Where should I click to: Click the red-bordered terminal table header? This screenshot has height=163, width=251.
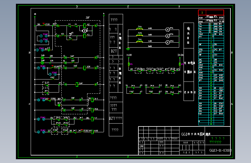point(211,12)
